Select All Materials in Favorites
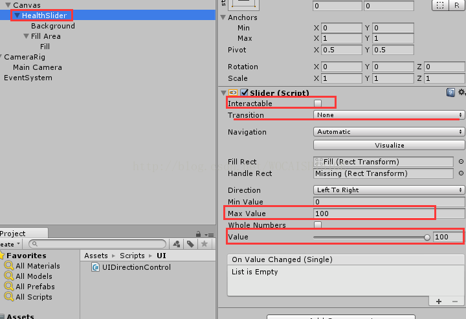The width and height of the screenshot is (466, 319). coord(38,266)
